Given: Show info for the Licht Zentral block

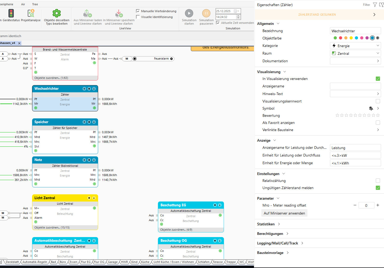Looking at the screenshot, I should point(94,198).
